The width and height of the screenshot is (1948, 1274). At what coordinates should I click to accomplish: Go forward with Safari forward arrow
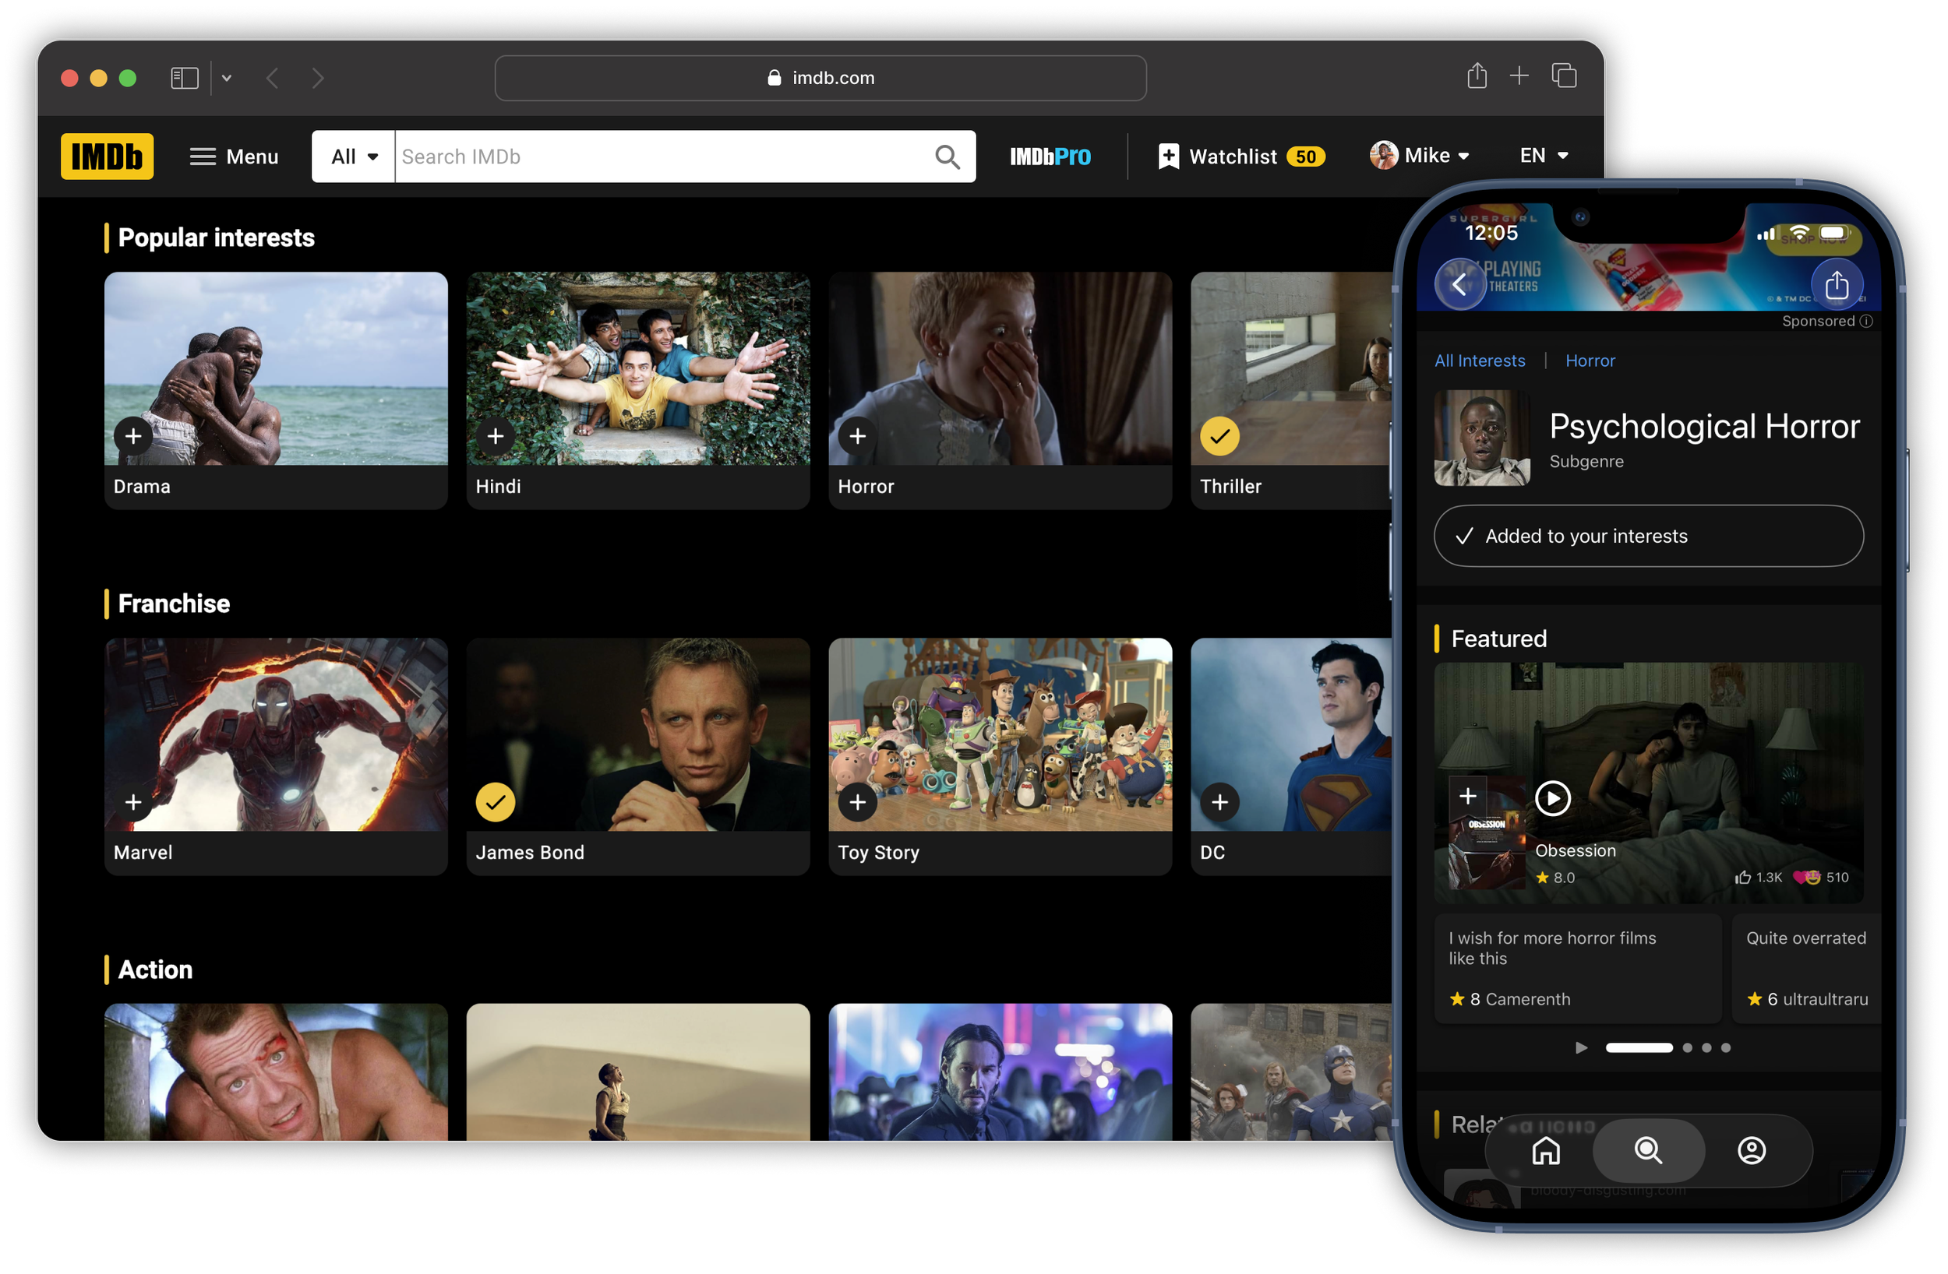coord(319,78)
